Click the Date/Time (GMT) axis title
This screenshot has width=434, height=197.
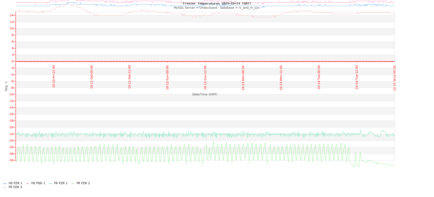click(x=205, y=95)
